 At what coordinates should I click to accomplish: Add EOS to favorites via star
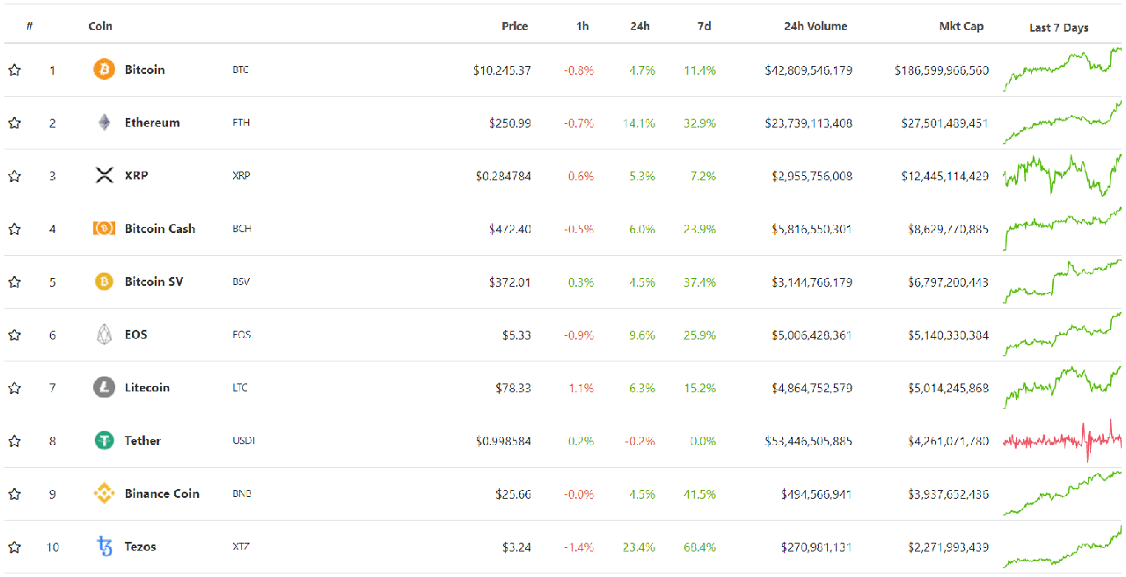(14, 334)
